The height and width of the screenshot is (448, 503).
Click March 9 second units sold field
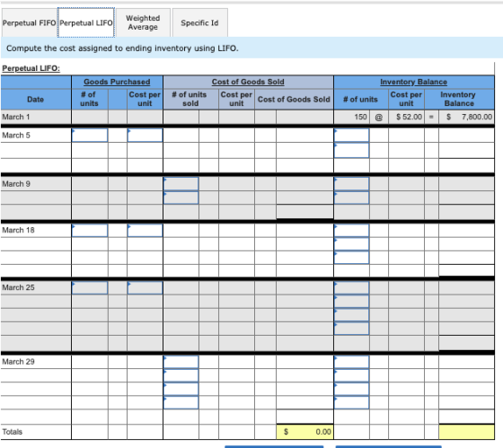tap(181, 198)
